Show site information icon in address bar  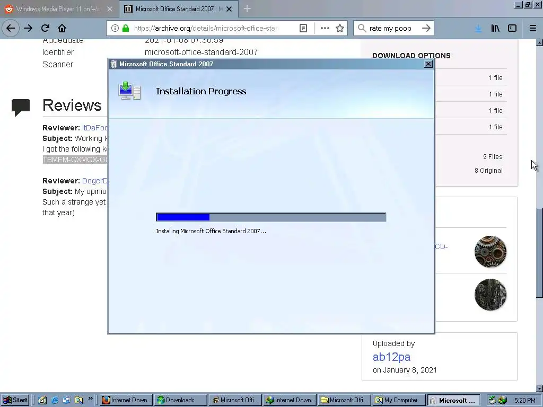coord(115,29)
